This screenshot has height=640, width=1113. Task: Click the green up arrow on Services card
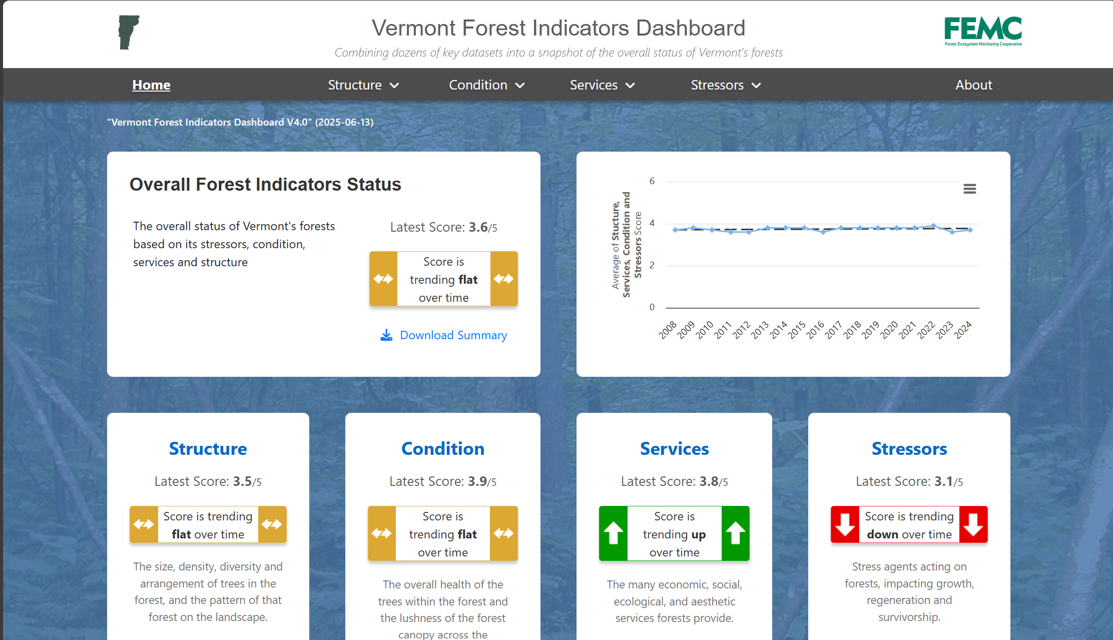pos(613,533)
